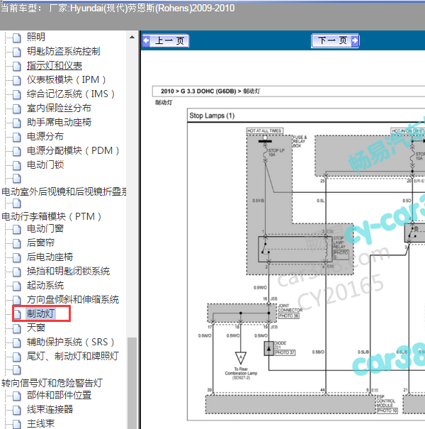Click the Stop Lamps (1) diagram title
The width and height of the screenshot is (425, 429).
(212, 116)
